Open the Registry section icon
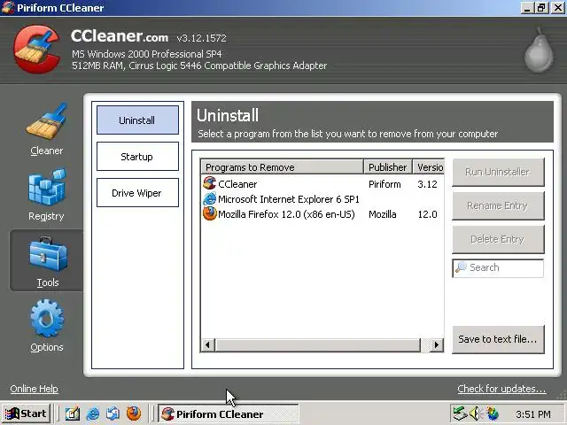Image resolution: width=567 pixels, height=425 pixels. 47,187
